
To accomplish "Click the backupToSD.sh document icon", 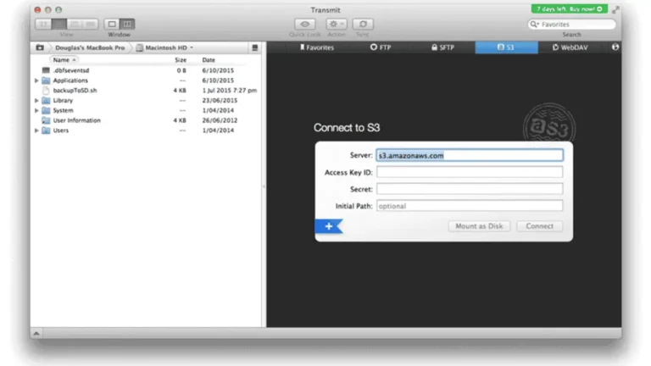I will tap(46, 91).
